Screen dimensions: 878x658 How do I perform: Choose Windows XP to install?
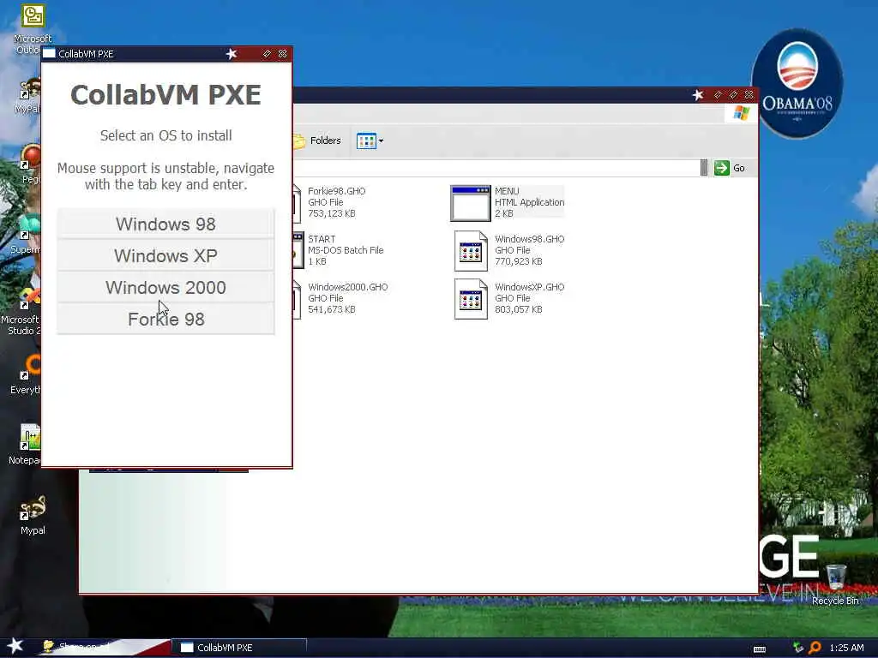[165, 255]
